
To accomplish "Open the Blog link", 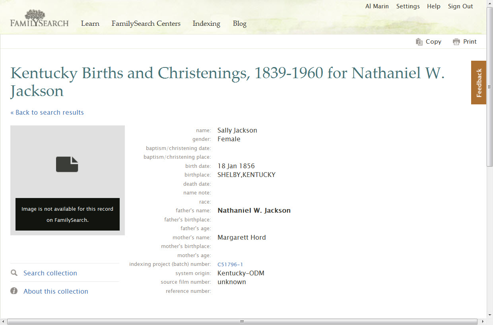I will coord(240,23).
